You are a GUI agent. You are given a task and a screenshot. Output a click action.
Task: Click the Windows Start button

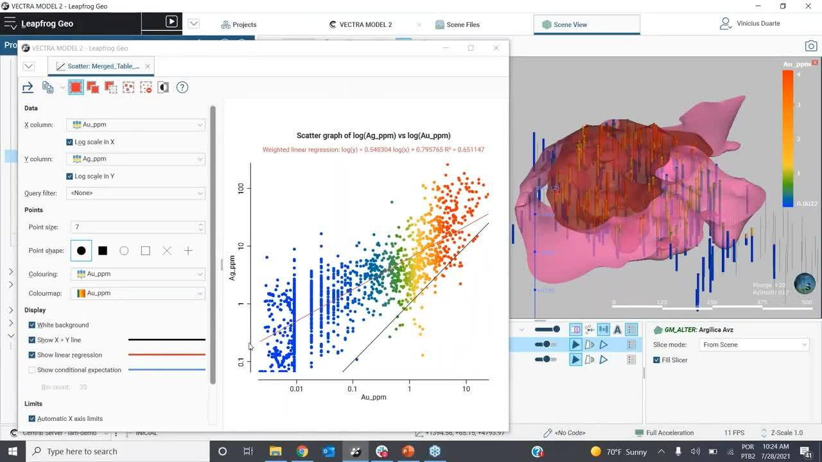pos(12,451)
